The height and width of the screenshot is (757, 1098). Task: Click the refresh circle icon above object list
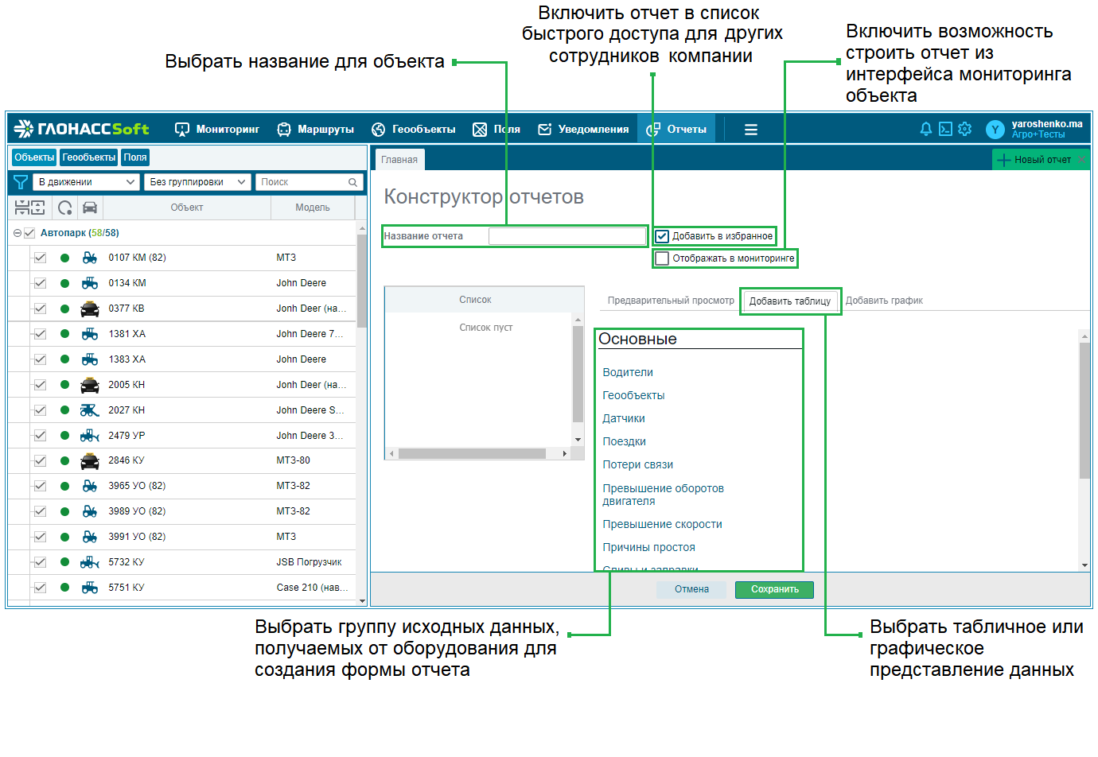point(65,208)
